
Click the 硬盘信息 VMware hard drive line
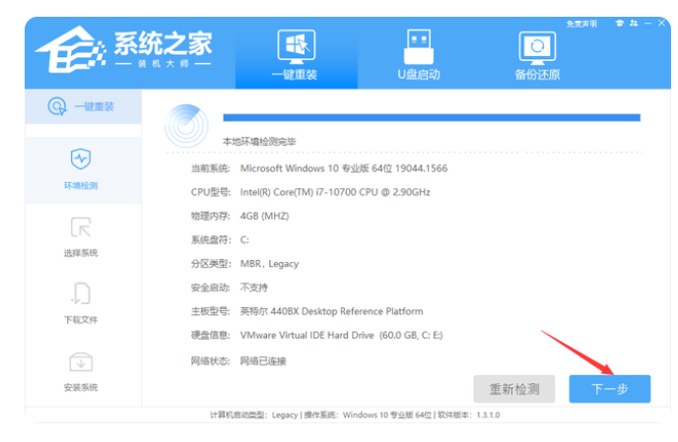(x=317, y=336)
